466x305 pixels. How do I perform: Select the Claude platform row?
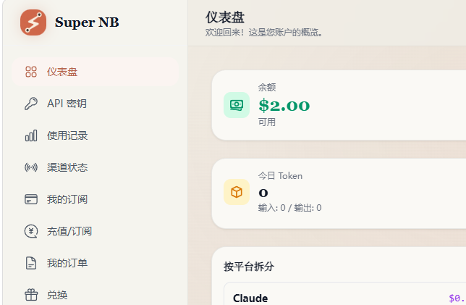[344, 293]
